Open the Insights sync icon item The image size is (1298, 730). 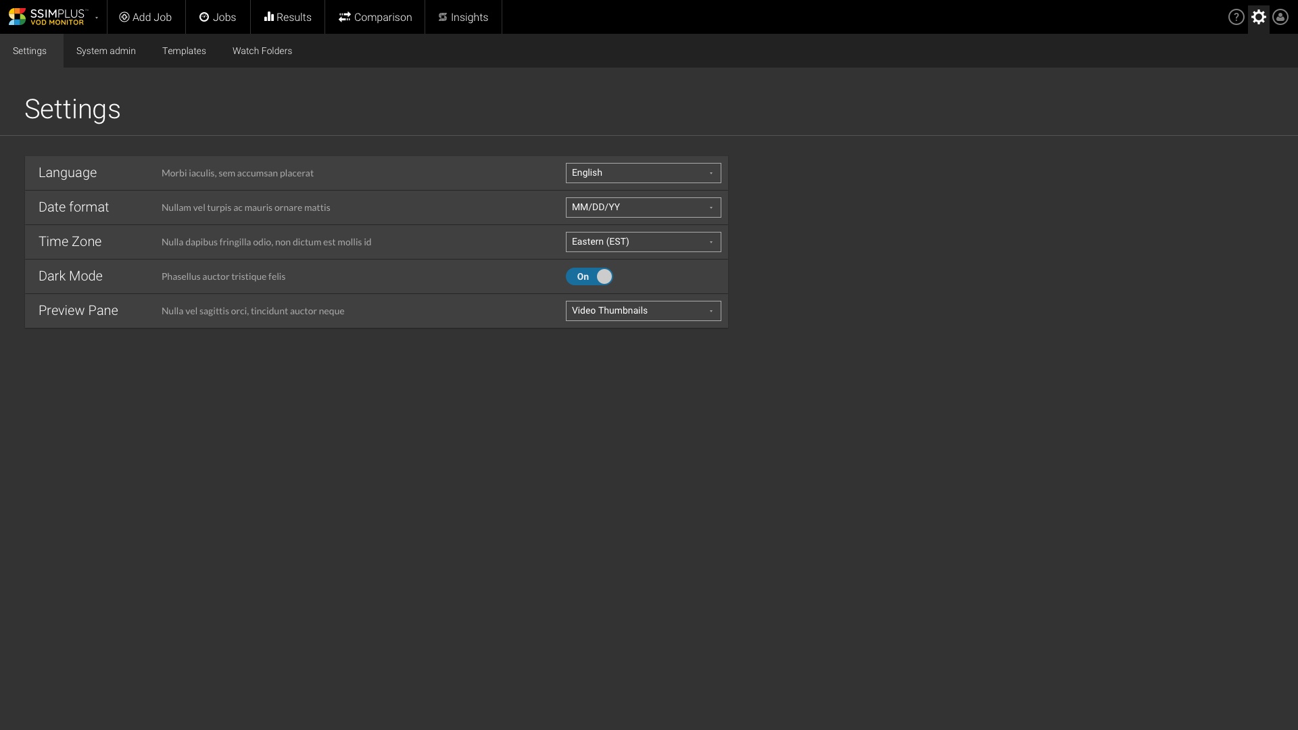443,17
